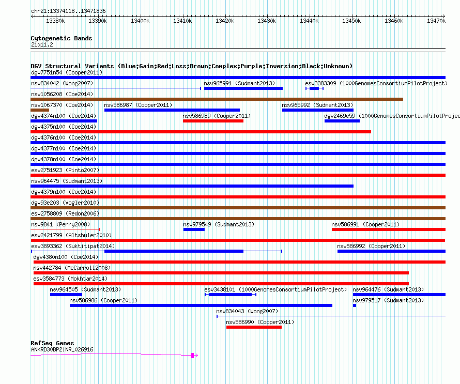Open esv2421799 (Altshuler2010) label
This screenshot has height=384, width=460.
pyautogui.click(x=71, y=235)
